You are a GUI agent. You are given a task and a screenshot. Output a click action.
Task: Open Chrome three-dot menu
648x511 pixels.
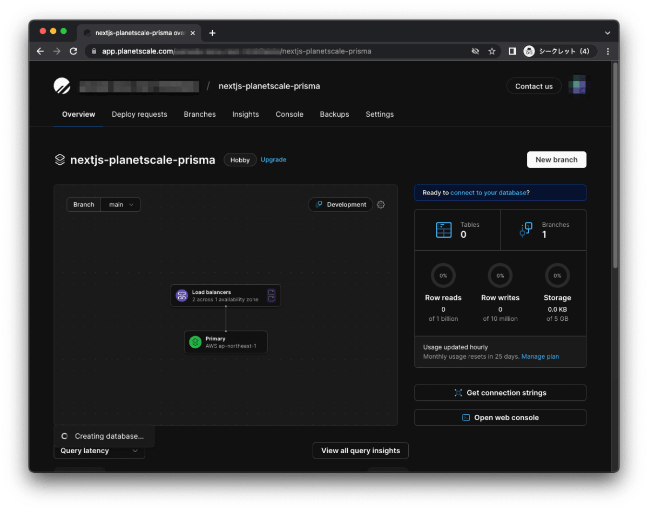[x=608, y=51]
